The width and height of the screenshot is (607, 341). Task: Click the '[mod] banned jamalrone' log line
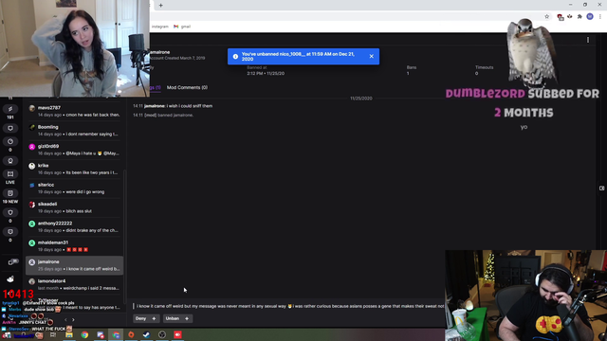click(163, 116)
